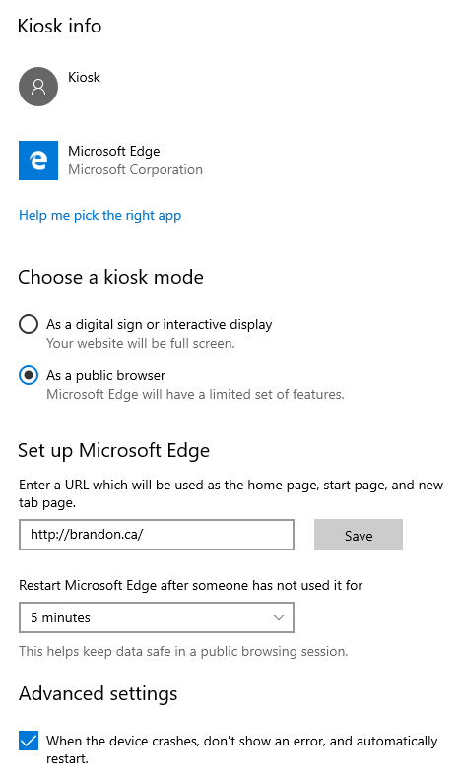Image resolution: width=461 pixels, height=777 pixels.
Task: Click the URL field containing http://brandon.ca/
Action: 157,535
